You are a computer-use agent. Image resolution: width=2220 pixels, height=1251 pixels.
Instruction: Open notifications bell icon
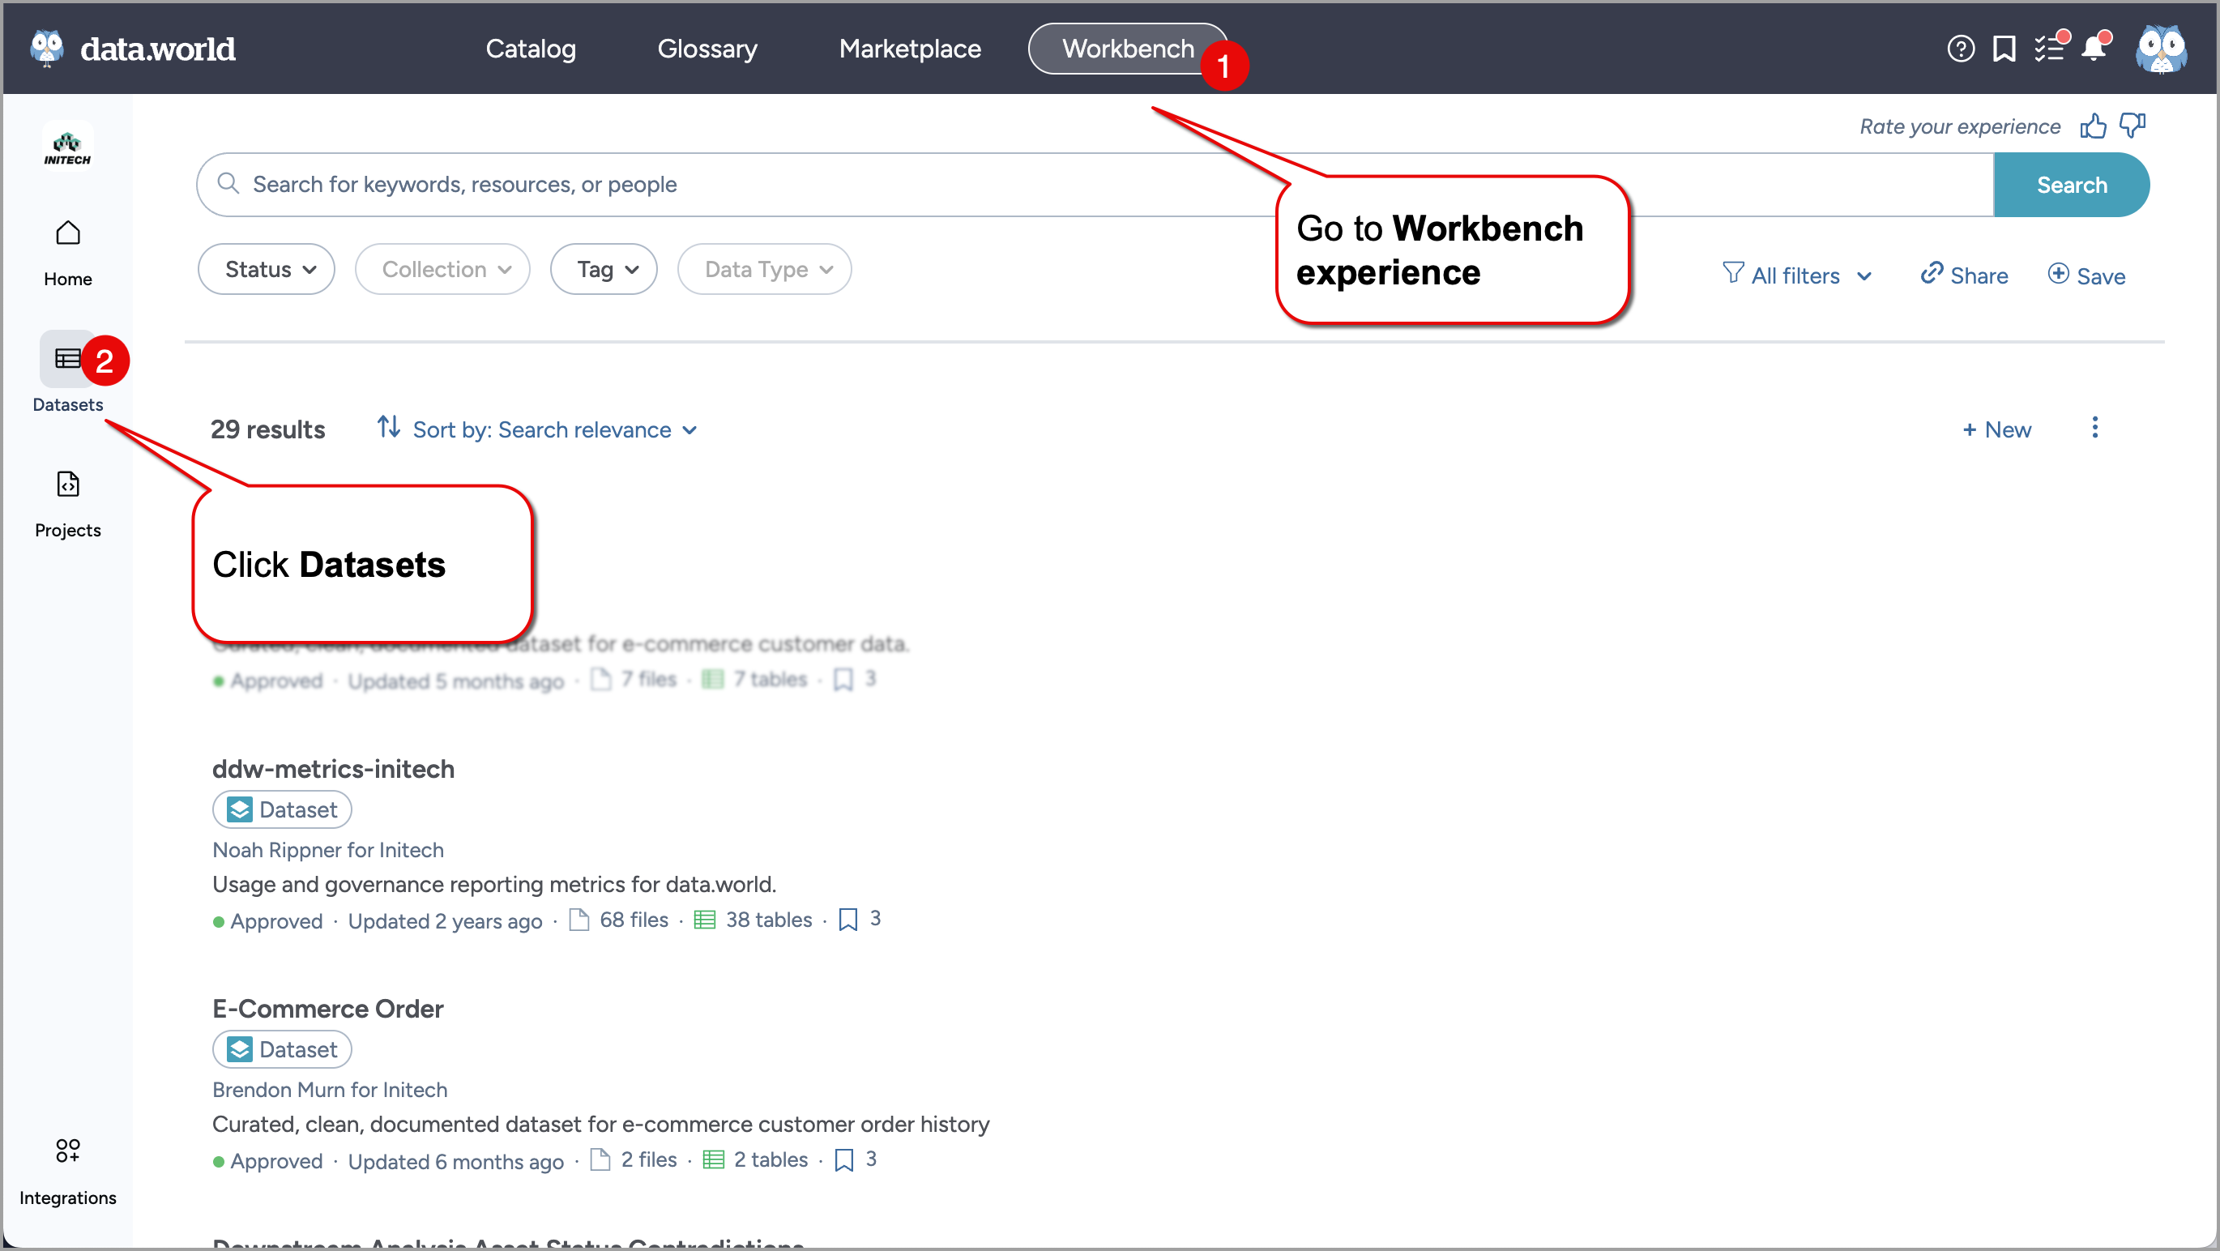2094,49
